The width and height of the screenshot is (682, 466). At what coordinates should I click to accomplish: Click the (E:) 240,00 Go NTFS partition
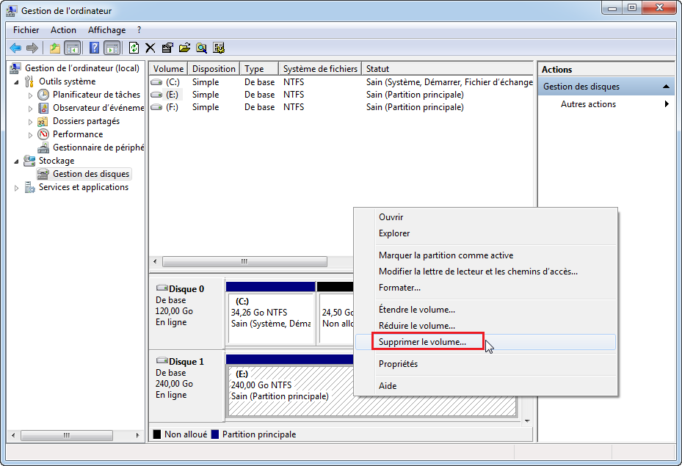[291, 391]
